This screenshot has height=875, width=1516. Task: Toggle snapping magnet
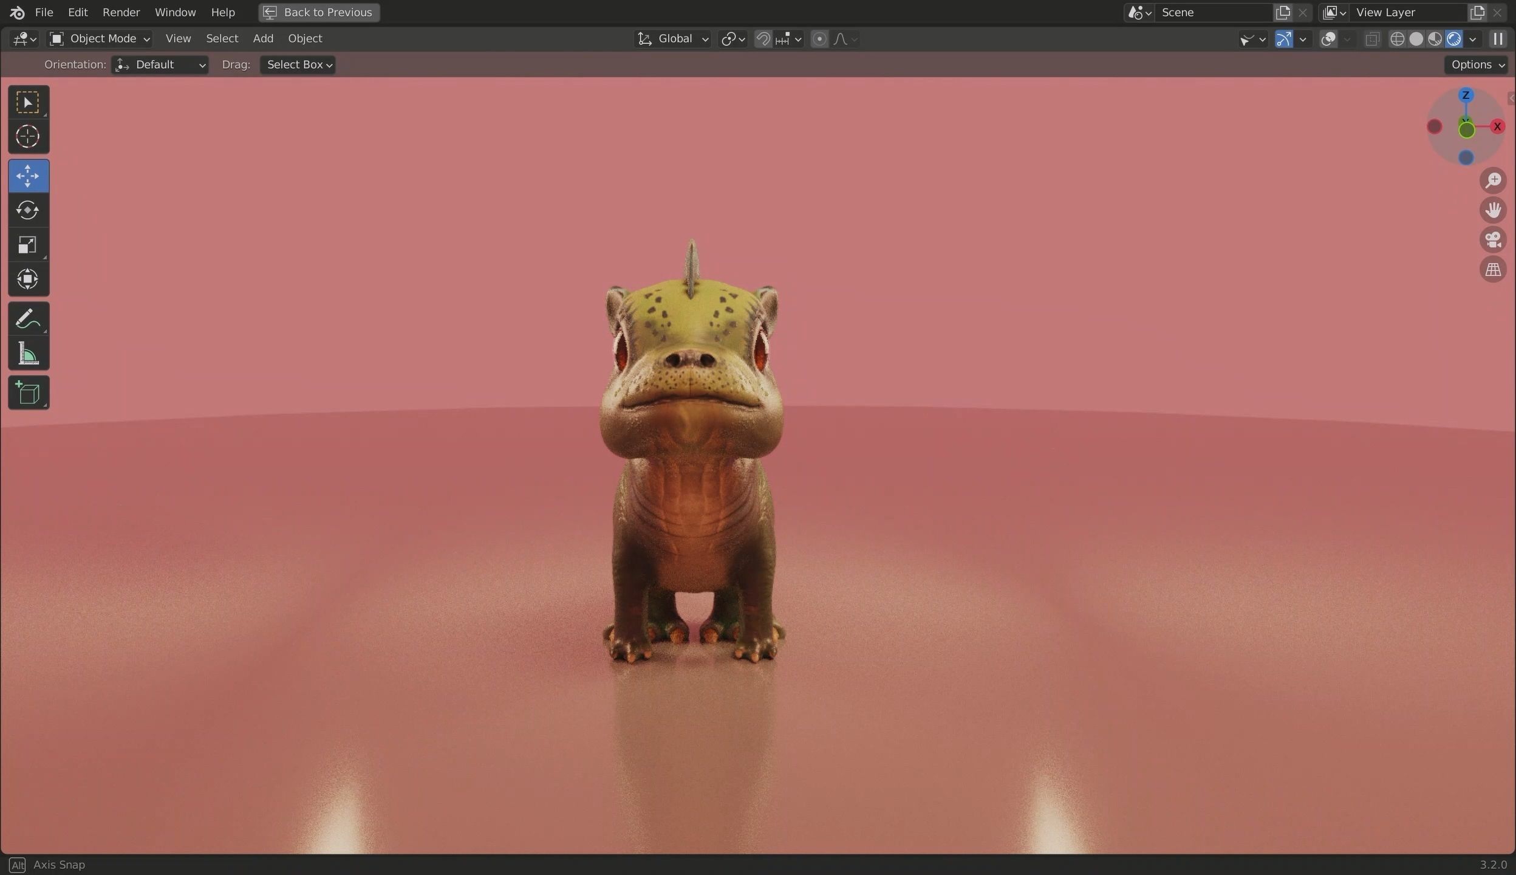click(x=763, y=39)
